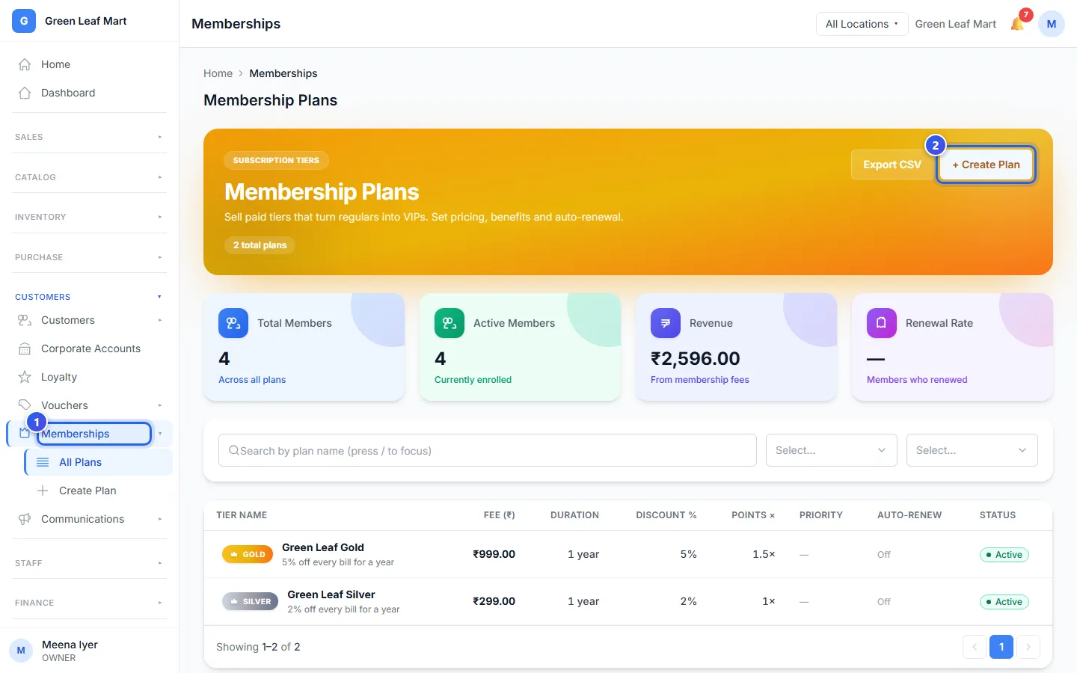Click the 2 total plans badge
Viewport: 1077px width, 673px height.
[x=260, y=245]
